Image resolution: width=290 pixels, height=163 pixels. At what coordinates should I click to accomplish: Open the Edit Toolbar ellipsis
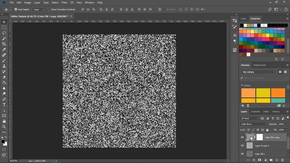4,132
